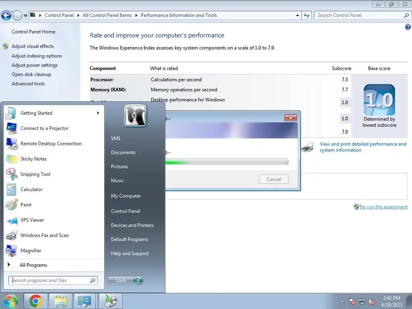412x309 pixels.
Task: Open Music from Start menu
Action: tap(117, 181)
